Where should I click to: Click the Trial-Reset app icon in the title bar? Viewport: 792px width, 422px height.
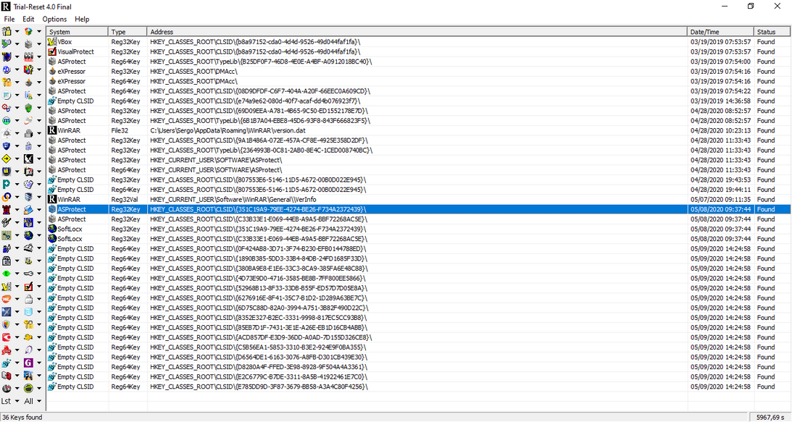pyautogui.click(x=6, y=7)
